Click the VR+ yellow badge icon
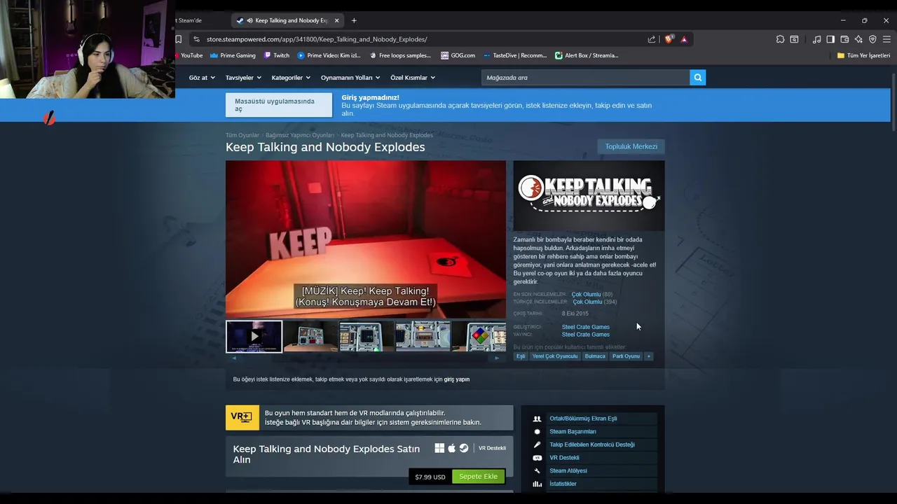This screenshot has width=897, height=504. coord(242,417)
